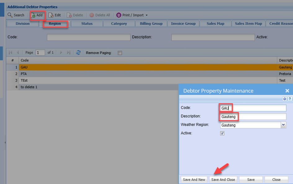The width and height of the screenshot is (293, 184).
Task: Click the Save And Close button
Action: 223,180
